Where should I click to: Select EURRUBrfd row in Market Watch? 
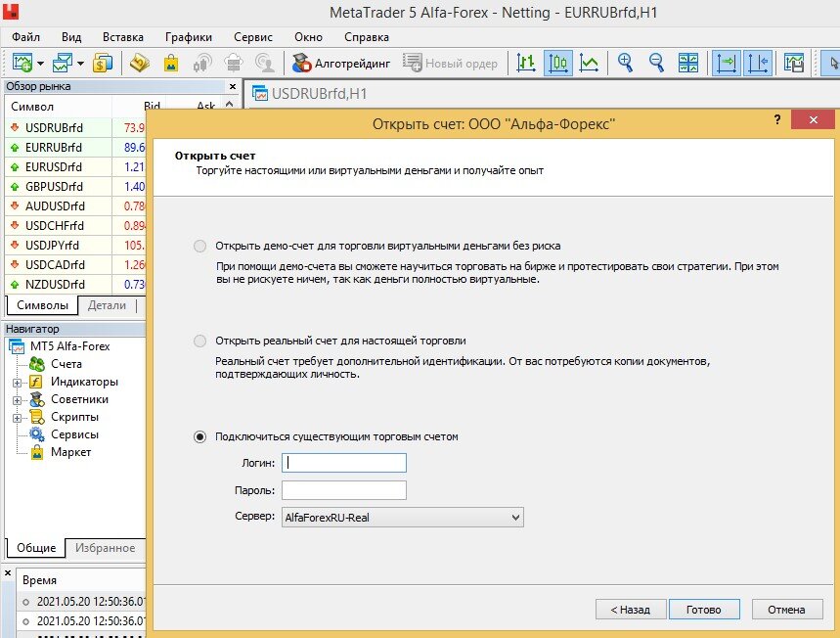click(x=75, y=148)
